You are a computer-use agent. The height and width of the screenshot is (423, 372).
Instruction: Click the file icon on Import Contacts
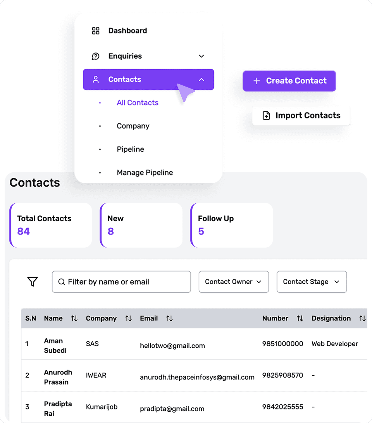pyautogui.click(x=266, y=115)
